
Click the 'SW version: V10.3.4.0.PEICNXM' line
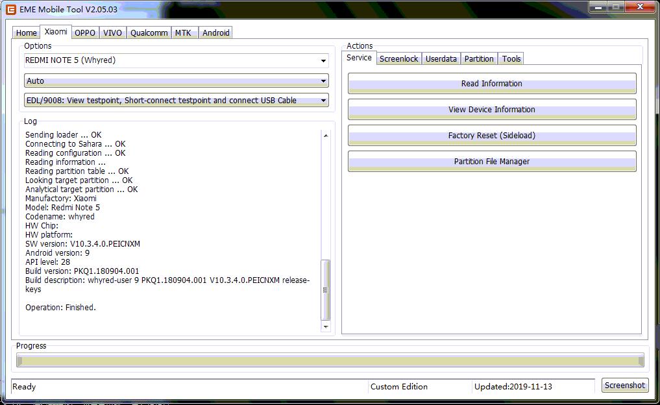click(x=82, y=244)
